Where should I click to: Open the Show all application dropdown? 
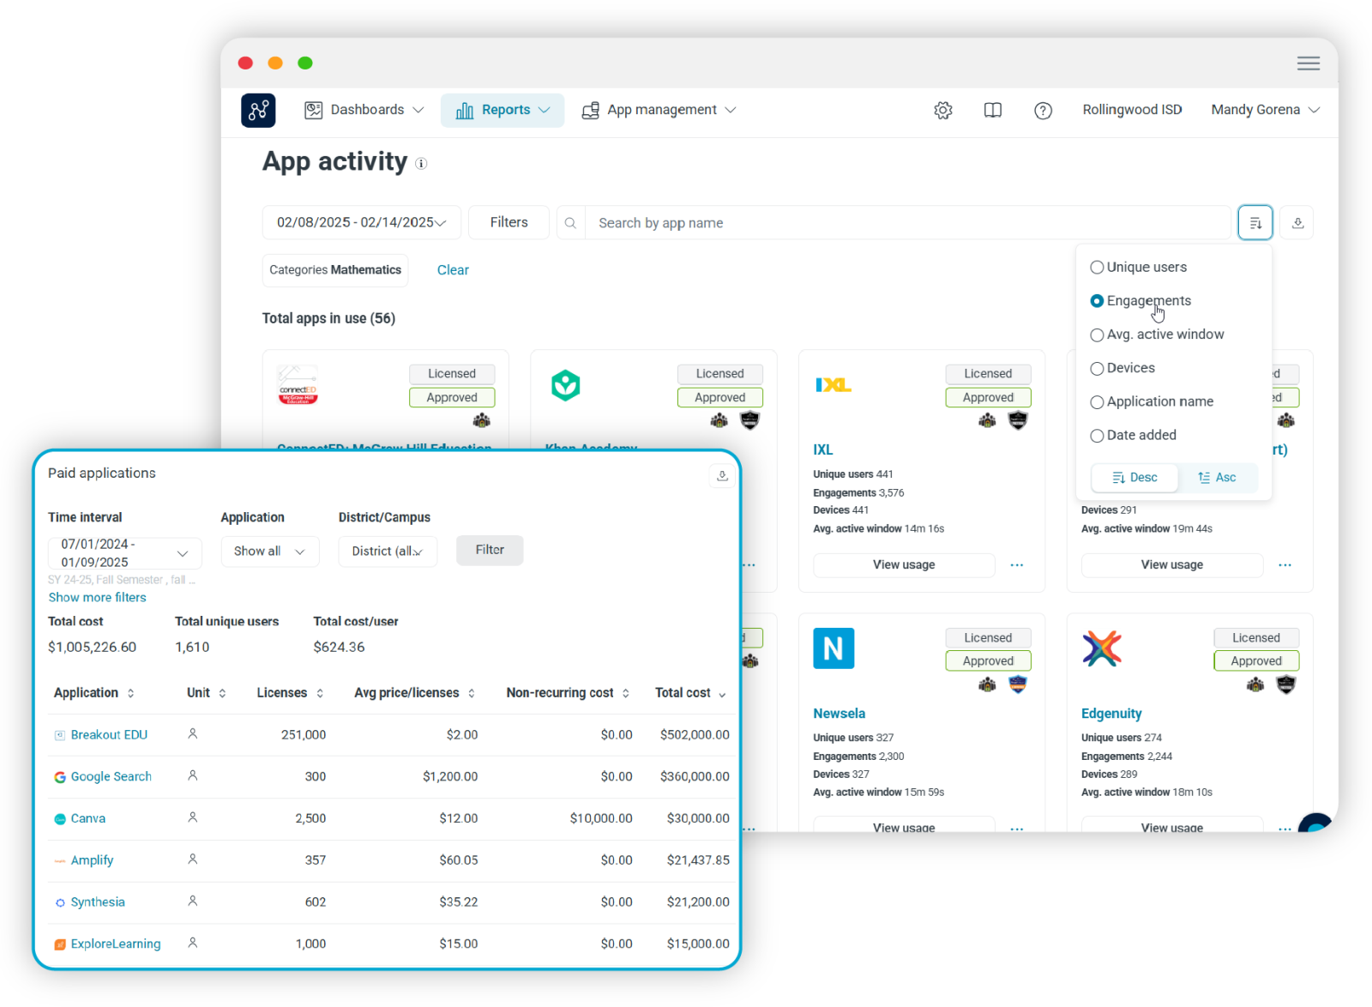(x=269, y=552)
